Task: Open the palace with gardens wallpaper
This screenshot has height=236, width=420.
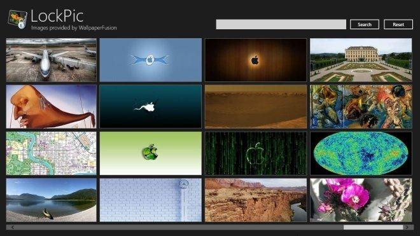Action: (361, 60)
